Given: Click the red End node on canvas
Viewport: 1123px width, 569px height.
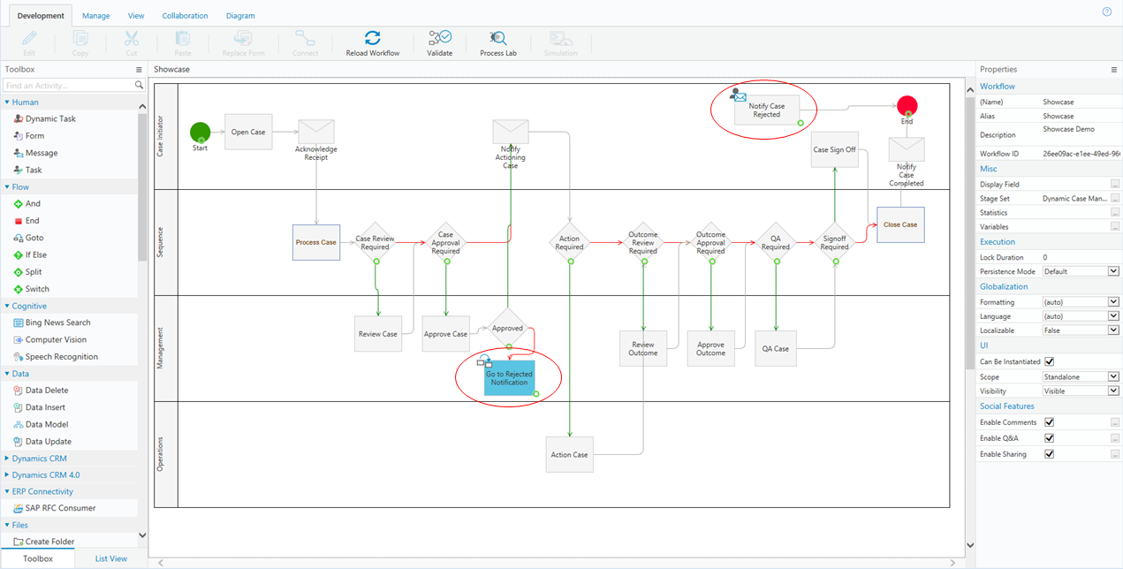Looking at the screenshot, I should pyautogui.click(x=907, y=106).
